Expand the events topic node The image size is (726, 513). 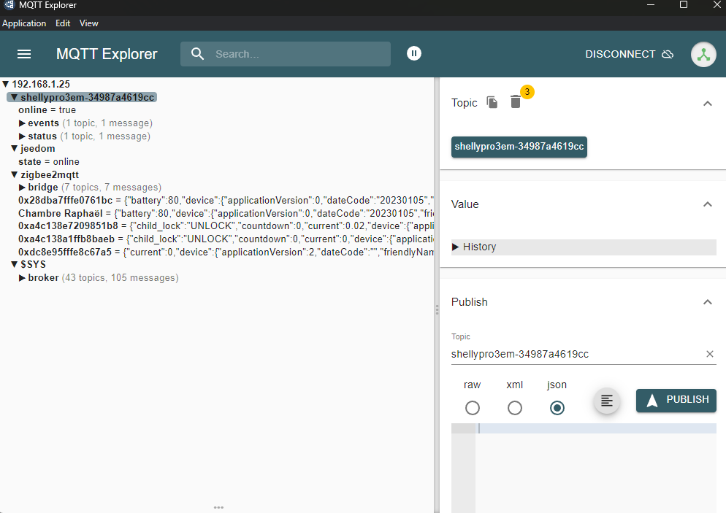click(22, 123)
